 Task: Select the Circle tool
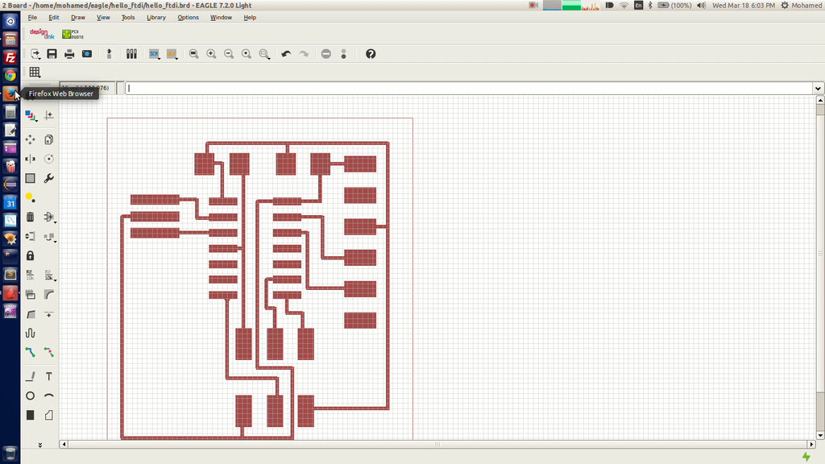[30, 396]
